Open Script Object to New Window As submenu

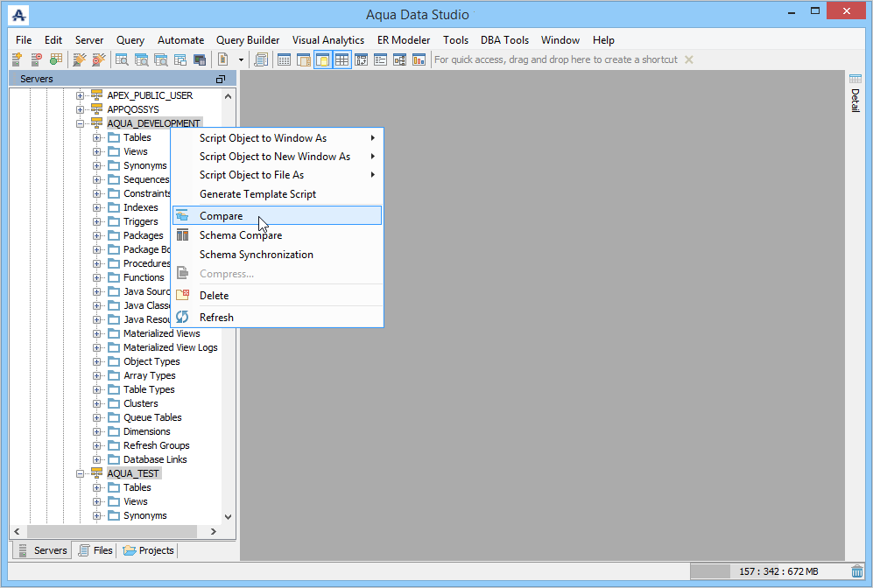pyautogui.click(x=277, y=157)
